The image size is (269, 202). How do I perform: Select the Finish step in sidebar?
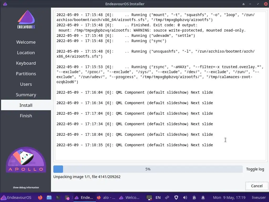[x=26, y=116]
